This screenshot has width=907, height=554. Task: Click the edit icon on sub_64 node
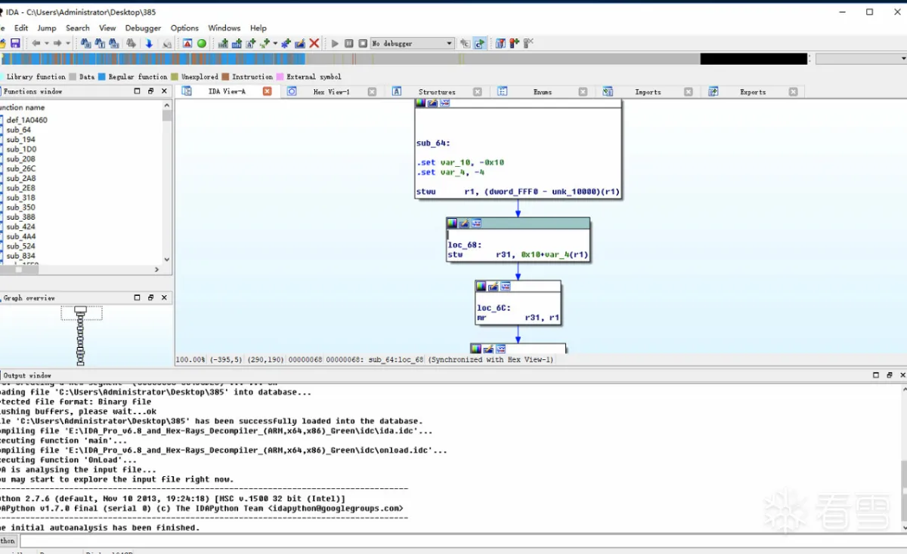pos(432,103)
